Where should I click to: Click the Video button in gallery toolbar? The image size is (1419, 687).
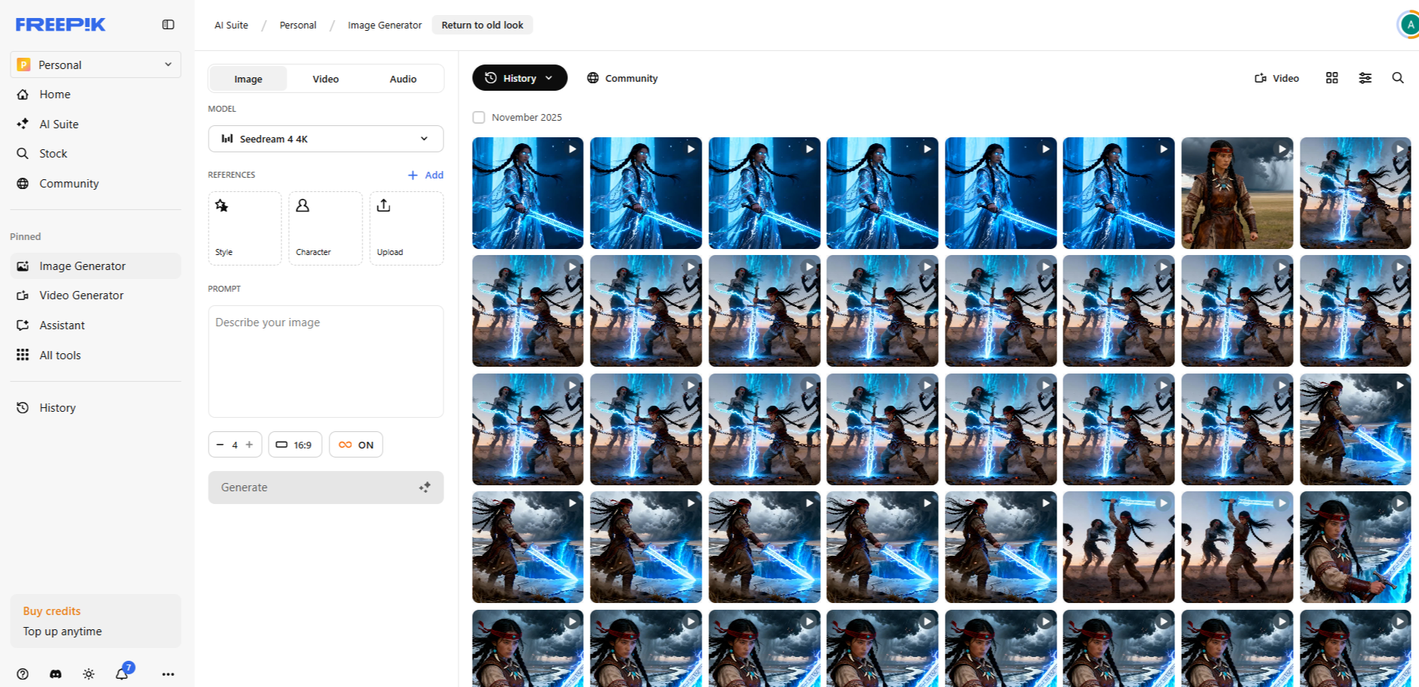tap(1277, 78)
